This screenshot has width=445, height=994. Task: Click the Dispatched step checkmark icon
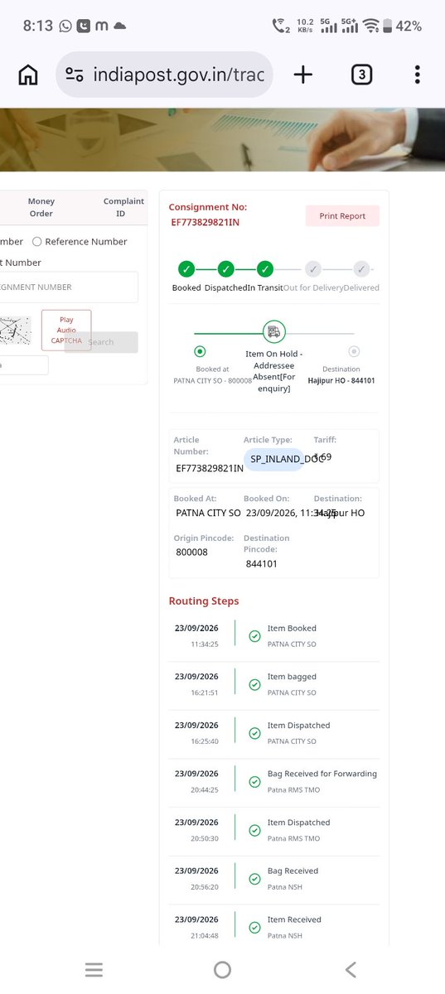coord(225,268)
